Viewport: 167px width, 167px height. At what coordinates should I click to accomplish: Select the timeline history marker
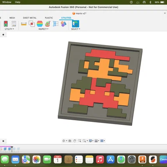(12, 149)
